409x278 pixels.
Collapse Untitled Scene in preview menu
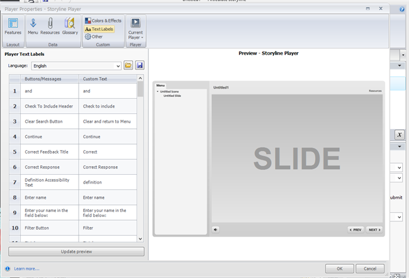[x=157, y=92]
